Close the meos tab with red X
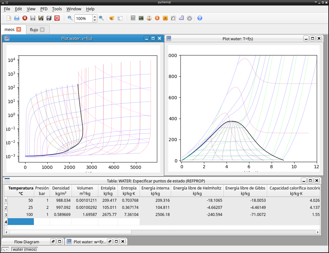Screen dimensions: 329x253 (x=19, y=29)
